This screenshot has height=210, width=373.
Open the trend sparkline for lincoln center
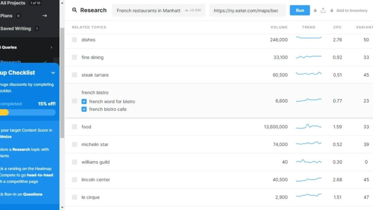point(309,179)
